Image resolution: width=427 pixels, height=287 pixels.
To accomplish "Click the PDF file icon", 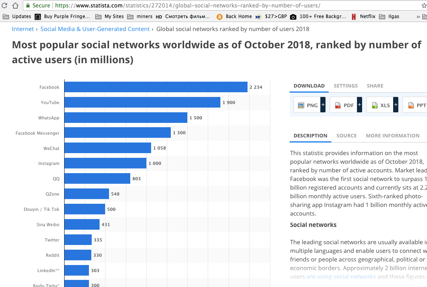I will pos(338,105).
